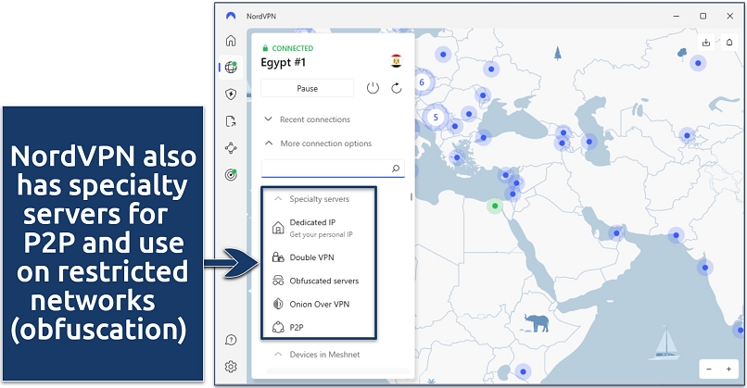Image resolution: width=747 pixels, height=388 pixels.
Task: Maximize the NordVPN window
Action: pos(703,16)
